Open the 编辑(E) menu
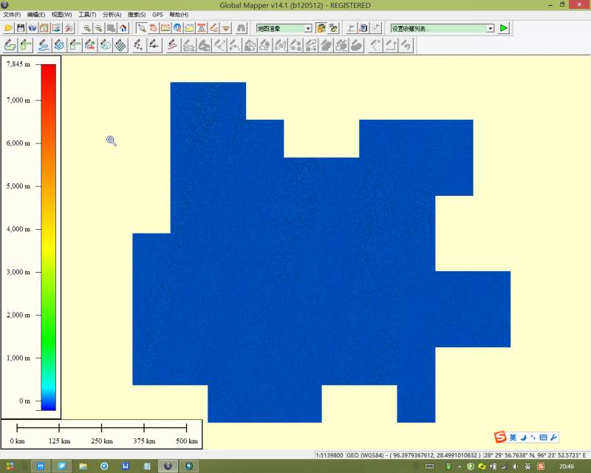591x473 pixels. coord(36,15)
